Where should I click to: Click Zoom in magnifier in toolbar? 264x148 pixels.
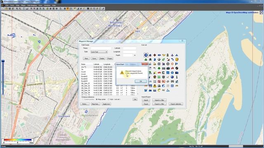tap(17, 9)
